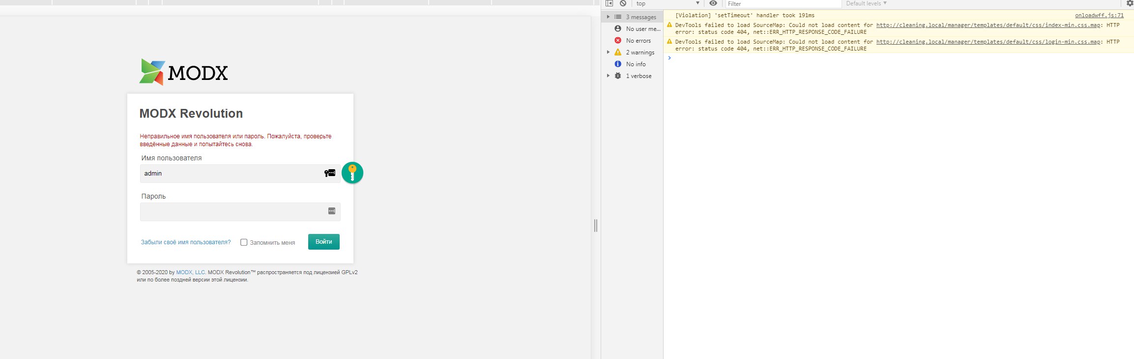This screenshot has height=359, width=1134.
Task: Open the MODX, LLC footer link
Action: [191, 272]
